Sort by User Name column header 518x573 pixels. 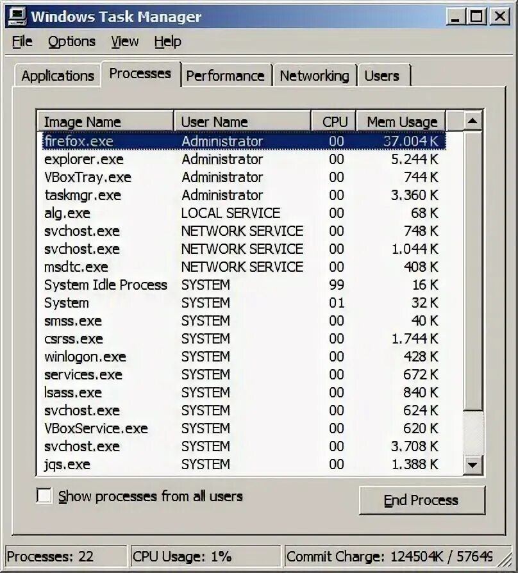[x=242, y=121]
